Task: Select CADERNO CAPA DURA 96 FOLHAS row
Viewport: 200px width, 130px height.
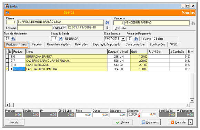Action: point(98,61)
